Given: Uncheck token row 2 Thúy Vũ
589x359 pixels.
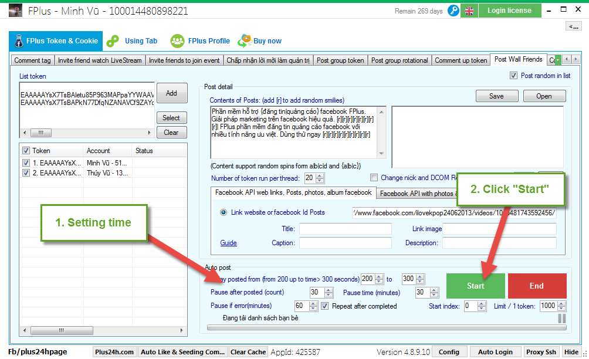Looking at the screenshot, I should coord(26,172).
